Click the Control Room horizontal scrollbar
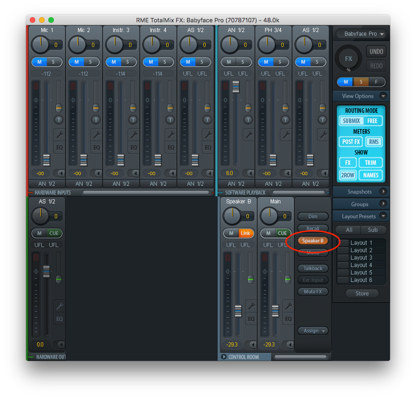416x398 pixels. click(300, 357)
